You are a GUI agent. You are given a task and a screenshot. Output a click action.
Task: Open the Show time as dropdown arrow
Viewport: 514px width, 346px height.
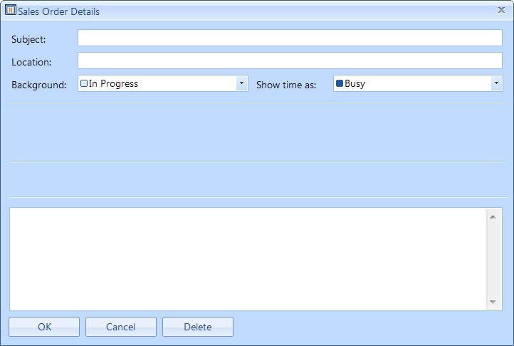click(496, 83)
